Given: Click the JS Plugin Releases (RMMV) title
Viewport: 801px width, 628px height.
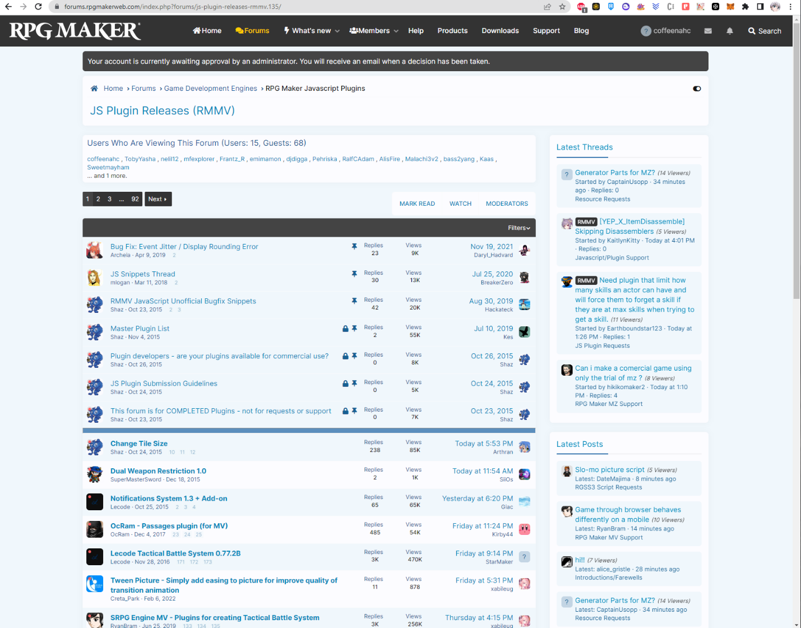Looking at the screenshot, I should 163,110.
